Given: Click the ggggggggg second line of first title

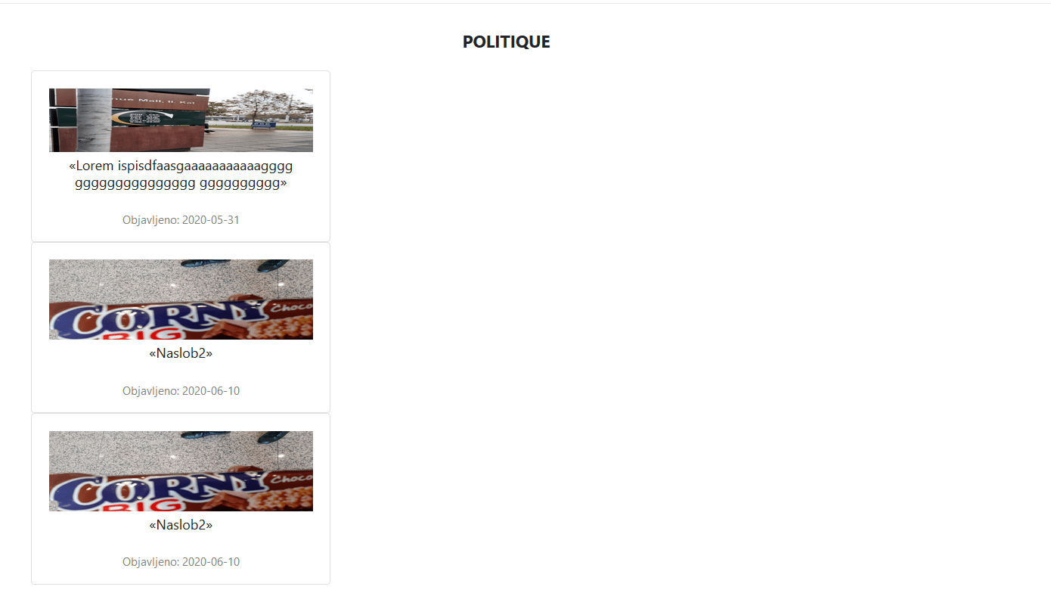Looking at the screenshot, I should point(181,184).
